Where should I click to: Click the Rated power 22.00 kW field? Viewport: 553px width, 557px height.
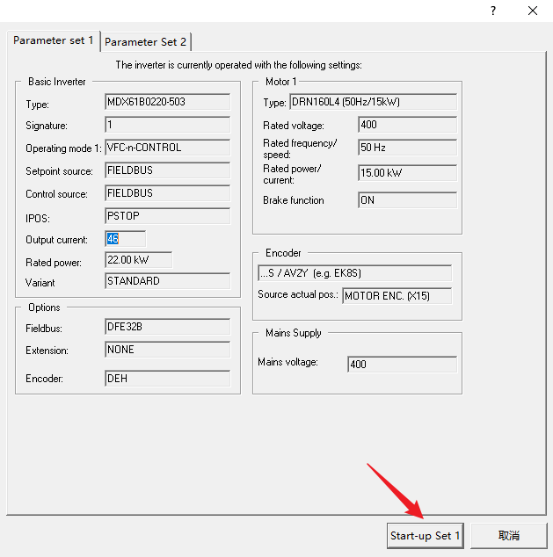(x=138, y=261)
